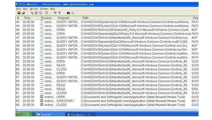The image size is (212, 120).
Task: Toggle the Autoscroll toolbar button
Action: [x=36, y=13]
